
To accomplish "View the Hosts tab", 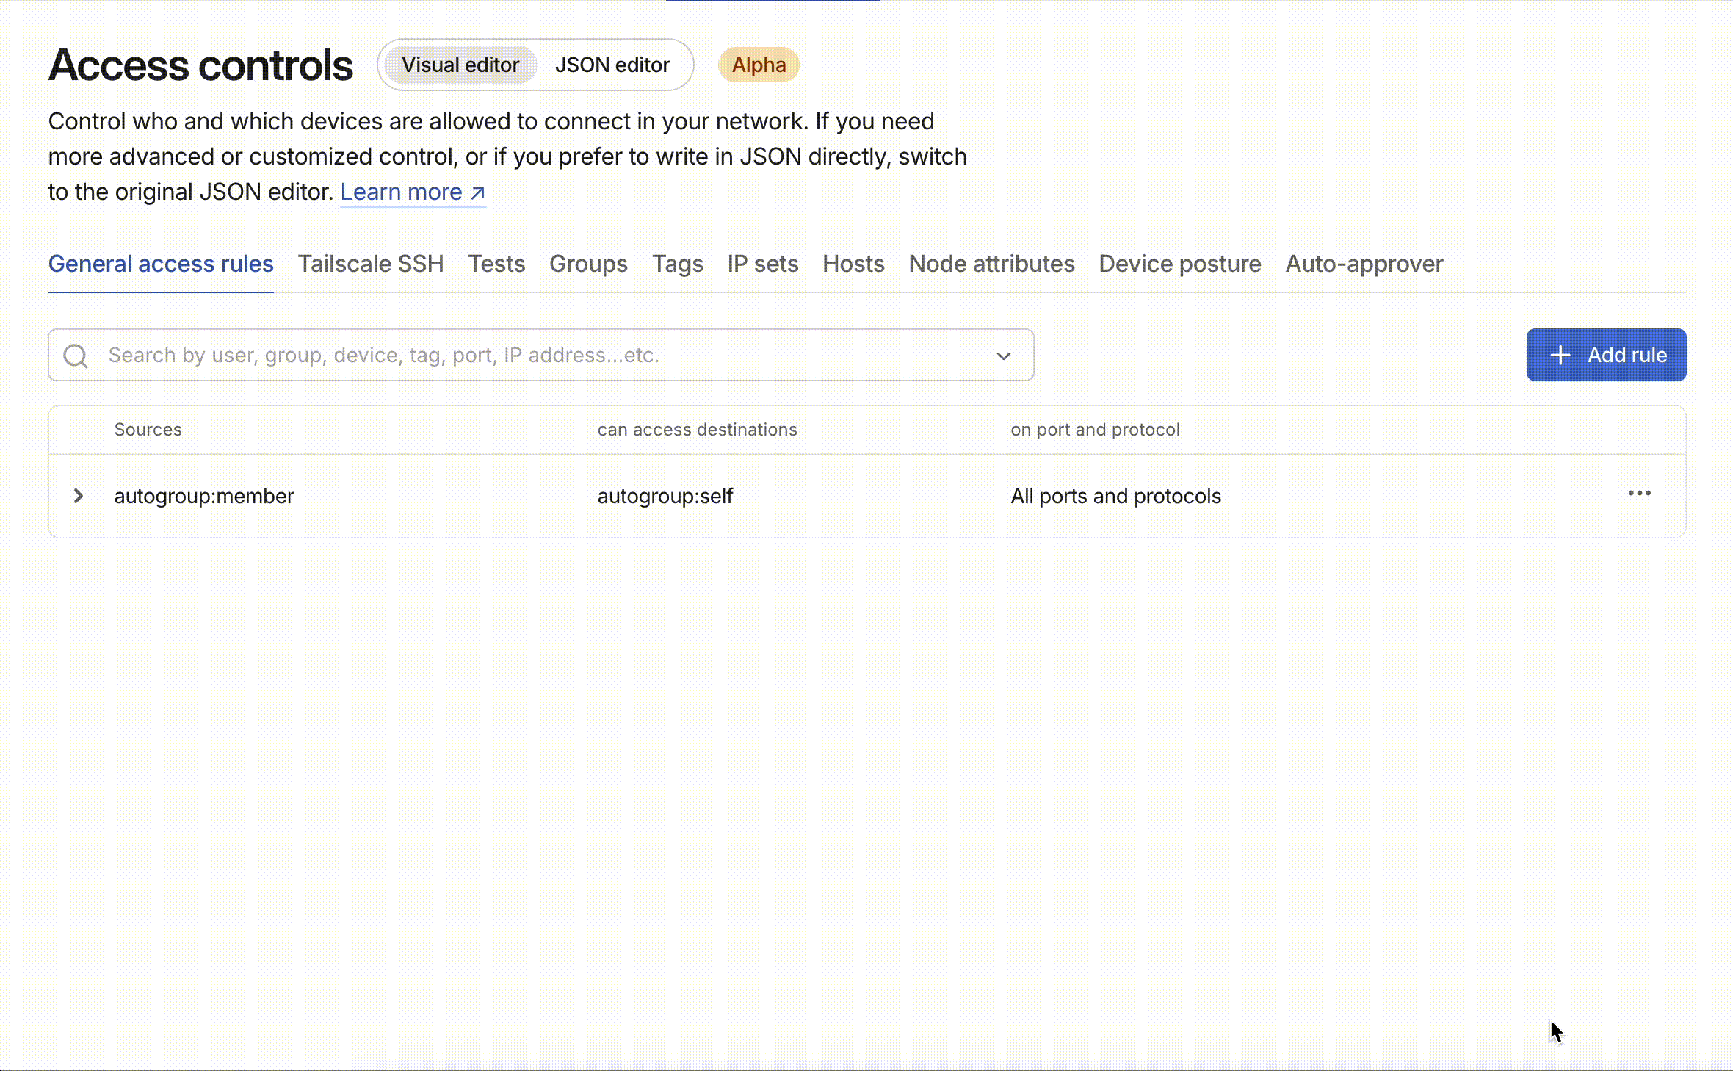I will (853, 264).
